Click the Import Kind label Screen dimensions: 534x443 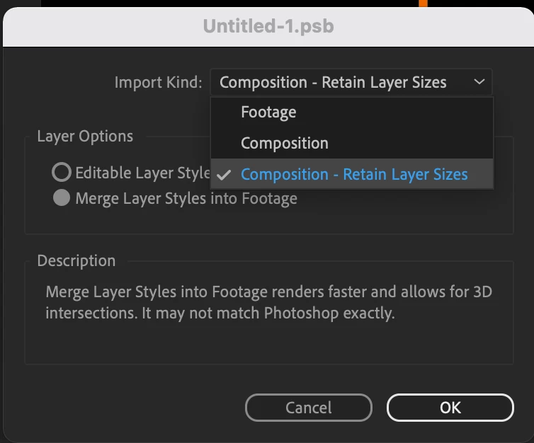(158, 82)
